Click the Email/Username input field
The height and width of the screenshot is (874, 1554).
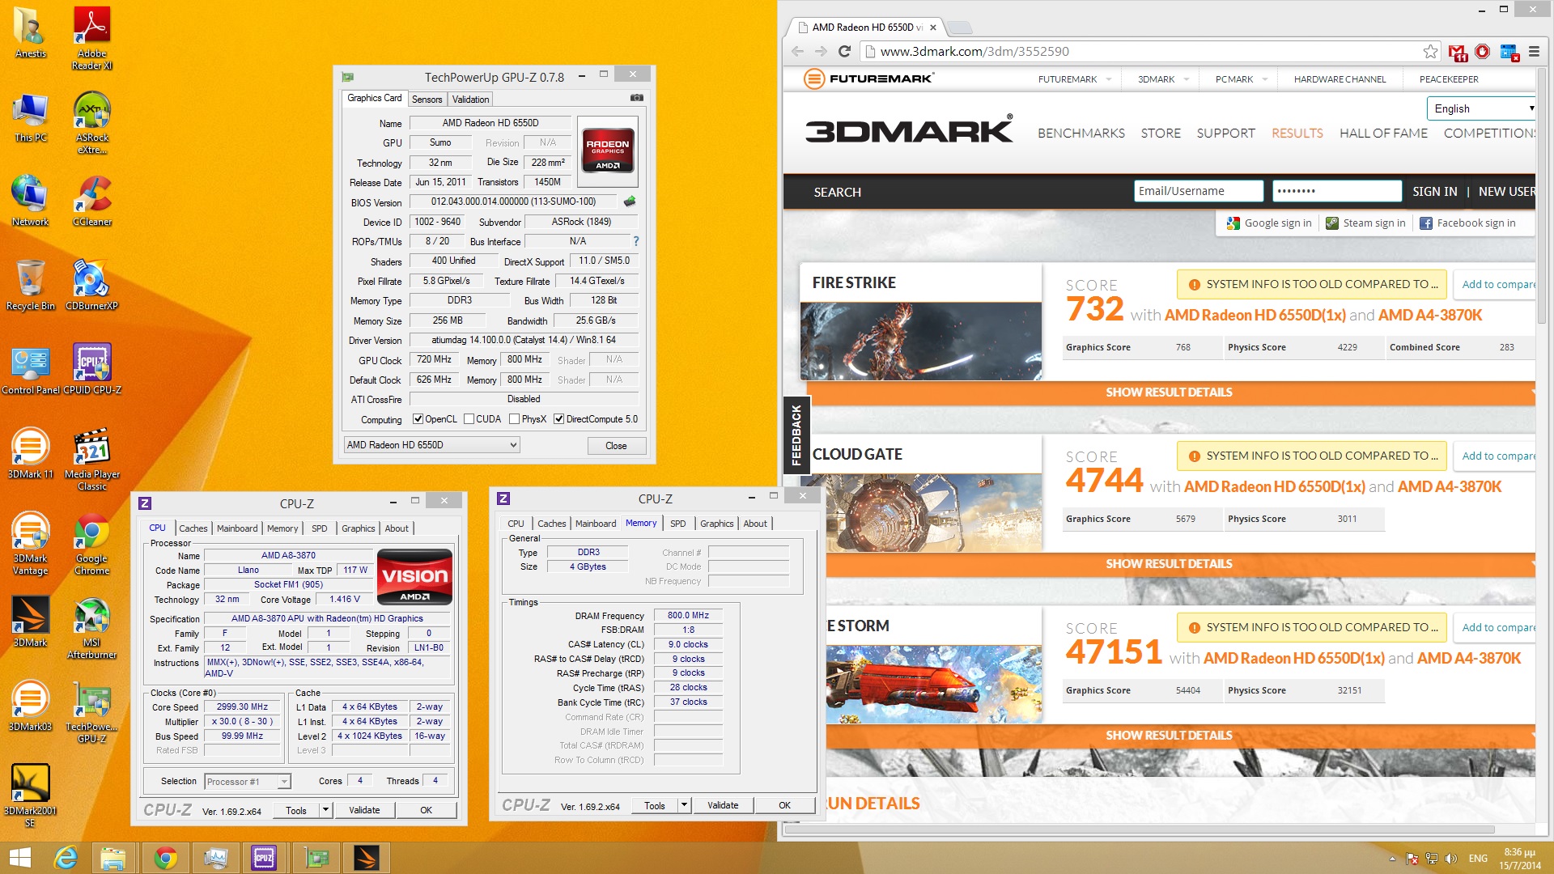point(1199,191)
